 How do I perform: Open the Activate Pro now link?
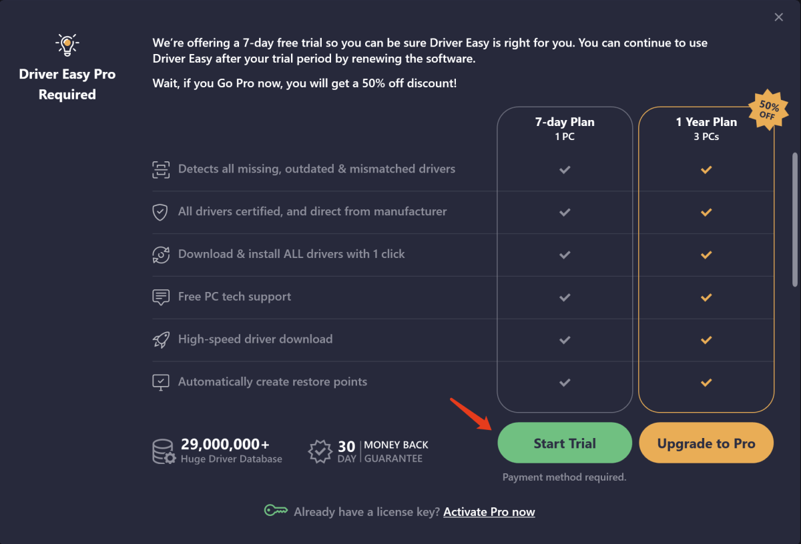[x=489, y=512]
